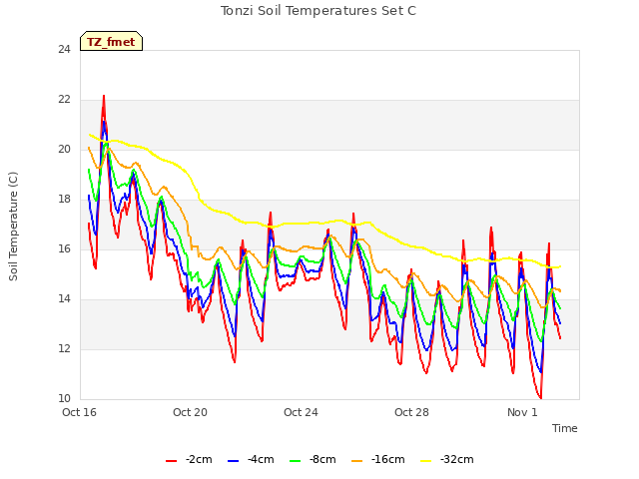Click the 16 y-axis tick label
The height and width of the screenshot is (479, 639).
pyautogui.click(x=64, y=249)
